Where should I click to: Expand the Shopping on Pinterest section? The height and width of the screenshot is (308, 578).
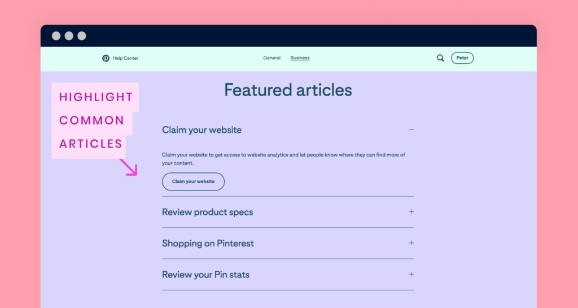click(288, 244)
